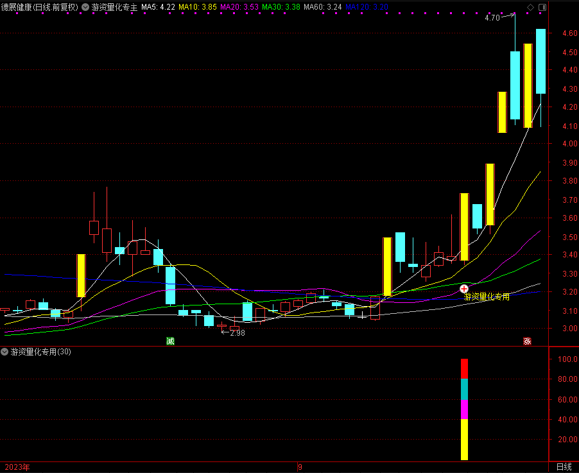Click the 20.00 indicator axis label
The height and width of the screenshot is (473, 579).
pyautogui.click(x=568, y=440)
